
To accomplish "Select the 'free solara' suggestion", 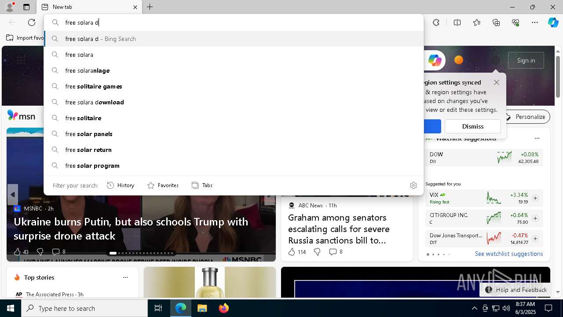I will [234, 55].
